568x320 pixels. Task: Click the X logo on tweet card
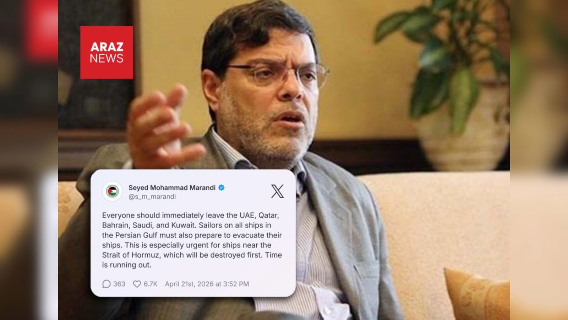(x=277, y=191)
